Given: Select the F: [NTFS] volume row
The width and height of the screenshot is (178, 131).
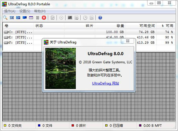Looking at the screenshot, I should pyautogui.click(x=89, y=43).
